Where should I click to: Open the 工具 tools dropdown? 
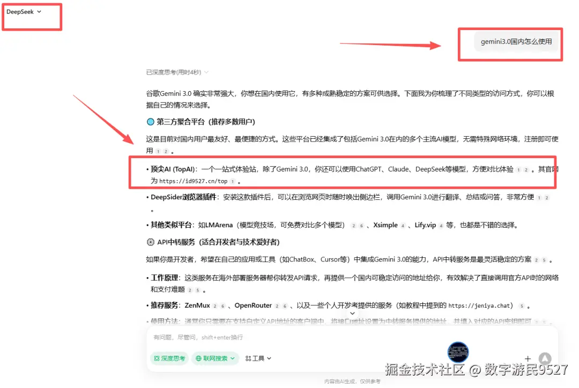pyautogui.click(x=258, y=359)
